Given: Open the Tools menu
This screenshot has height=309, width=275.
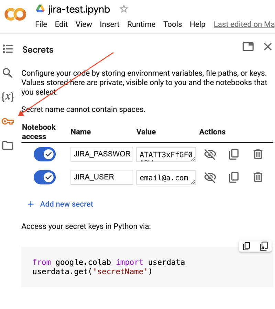Looking at the screenshot, I should (173, 24).
